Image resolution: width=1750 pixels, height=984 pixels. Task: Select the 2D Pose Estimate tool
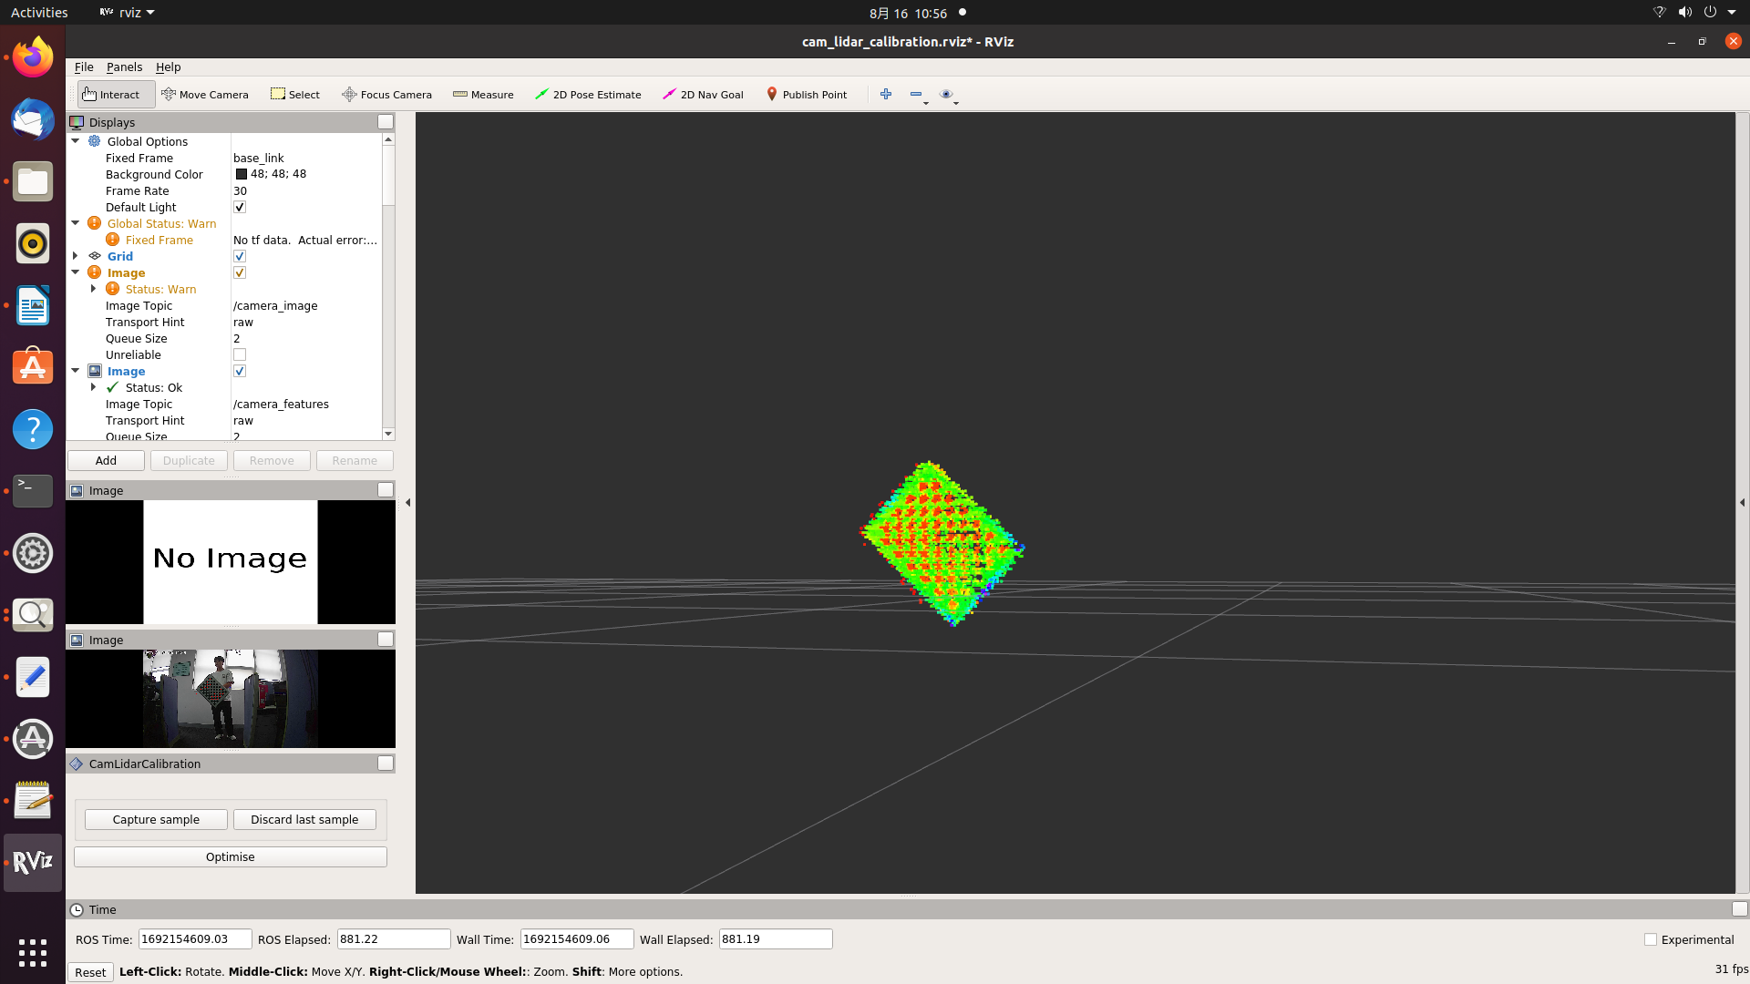pos(588,95)
